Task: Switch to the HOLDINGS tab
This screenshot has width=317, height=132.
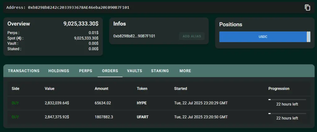Action: (59, 71)
